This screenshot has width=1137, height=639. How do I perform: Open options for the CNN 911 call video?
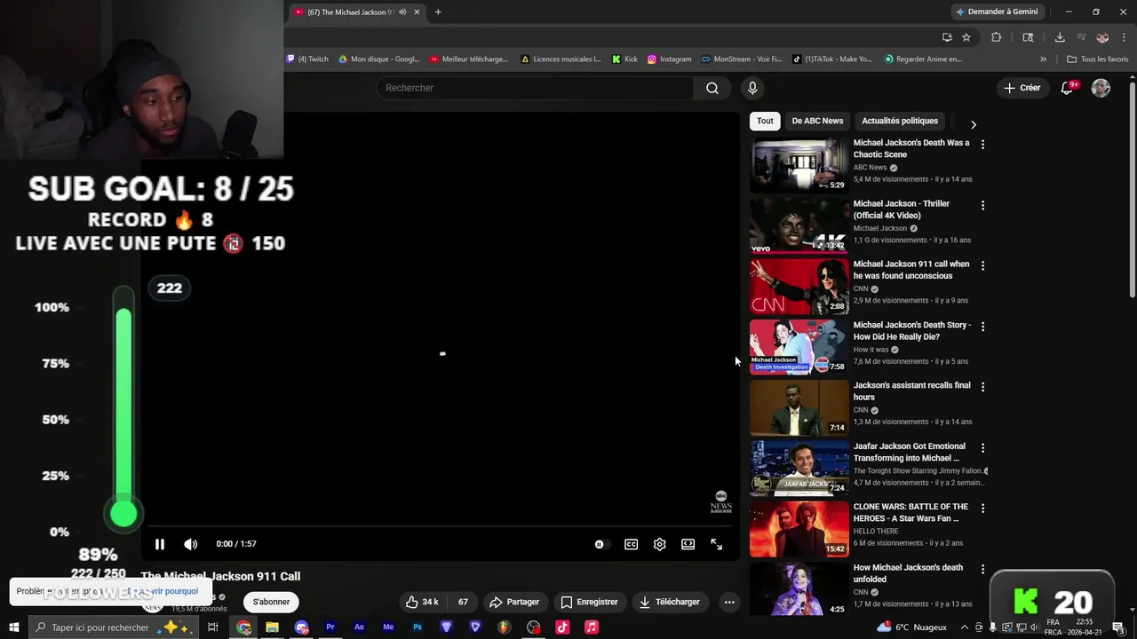(982, 265)
